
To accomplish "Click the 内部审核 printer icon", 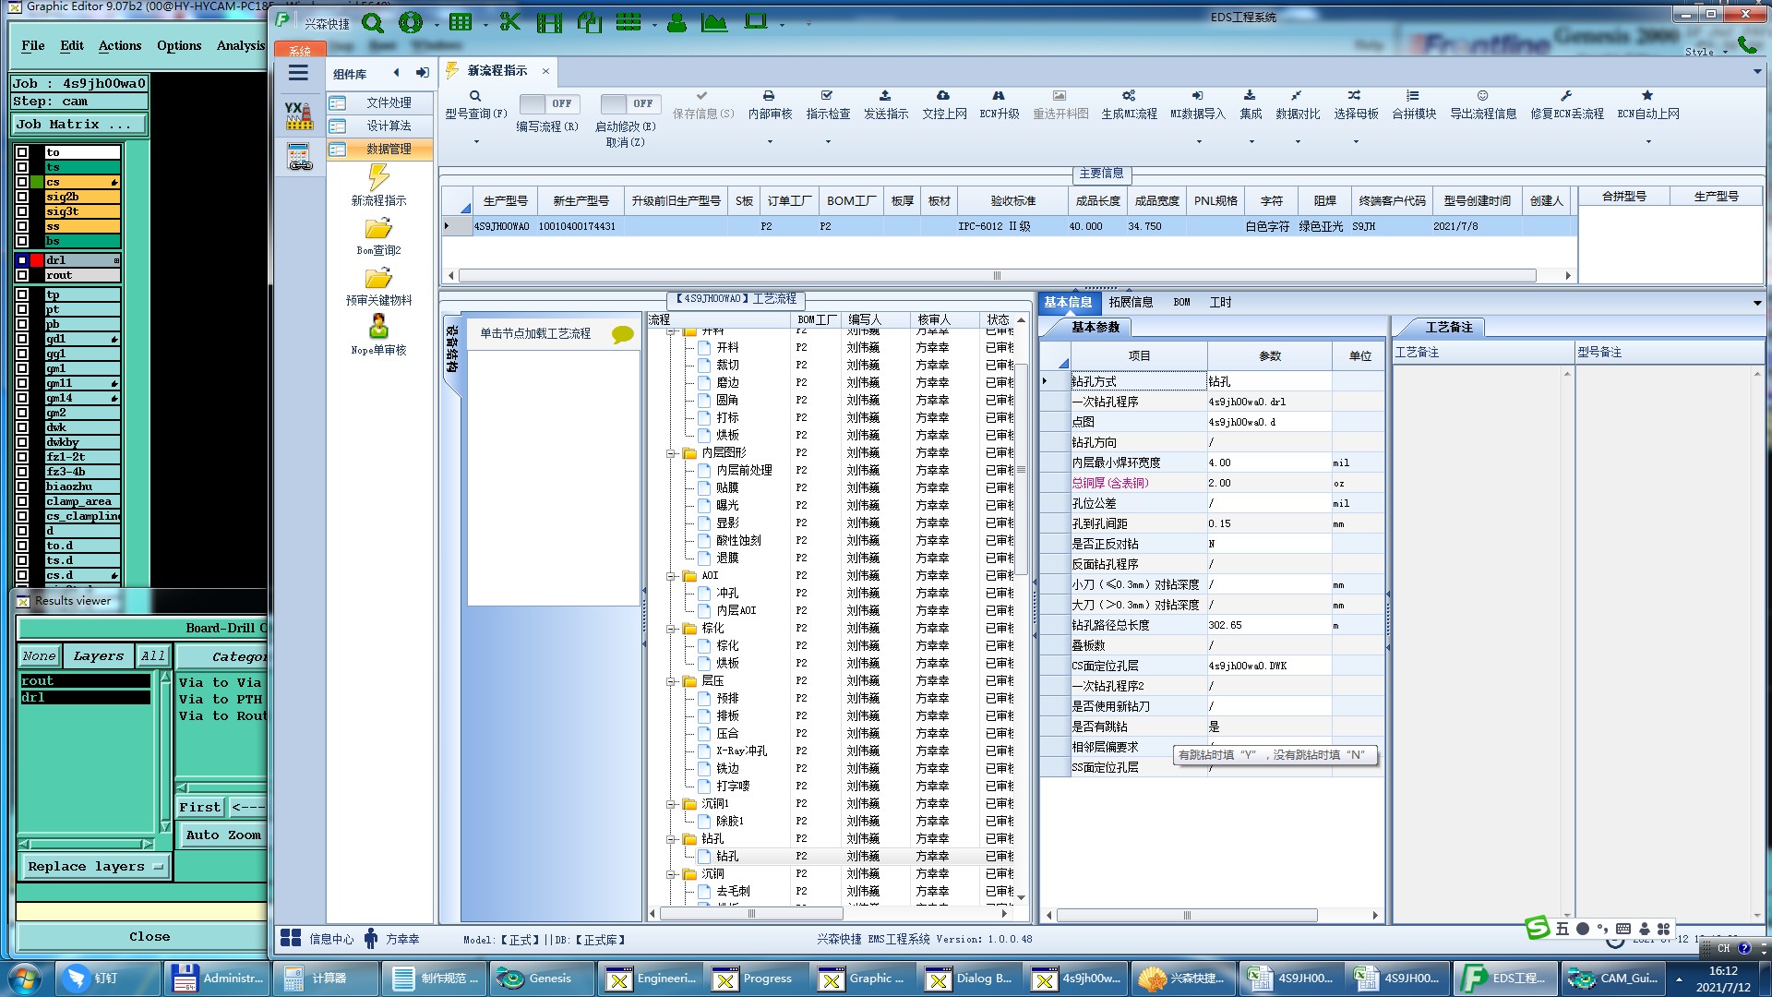I will pos(769,96).
